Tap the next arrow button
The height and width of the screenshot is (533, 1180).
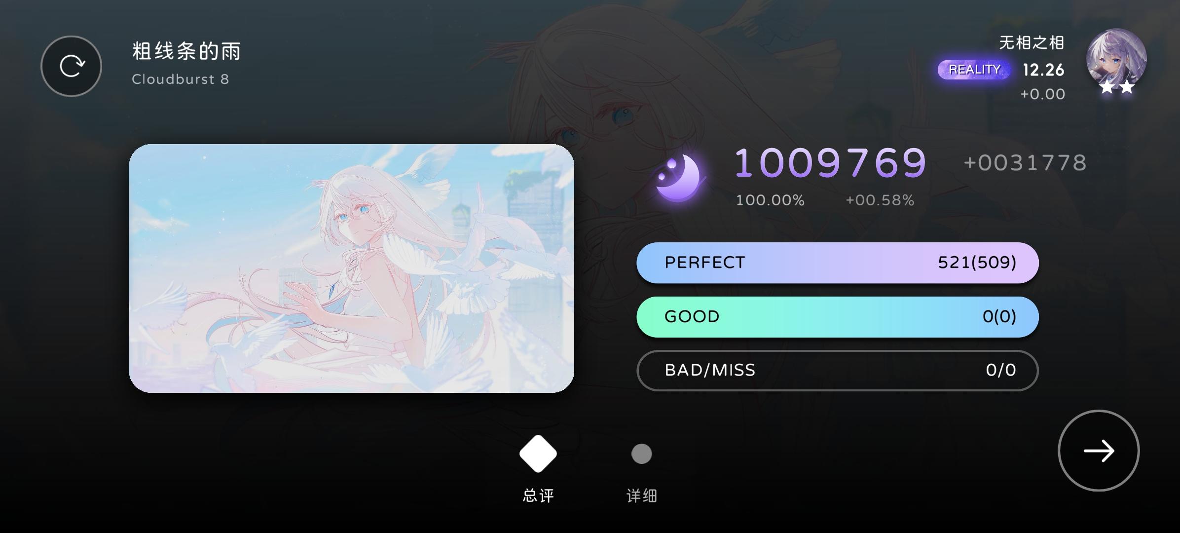click(1099, 451)
